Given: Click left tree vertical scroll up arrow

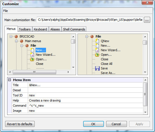Looking at the screenshot, I should click(73, 37).
